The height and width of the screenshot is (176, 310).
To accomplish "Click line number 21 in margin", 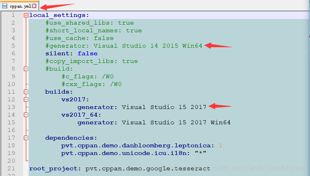I will (x=11, y=168).
